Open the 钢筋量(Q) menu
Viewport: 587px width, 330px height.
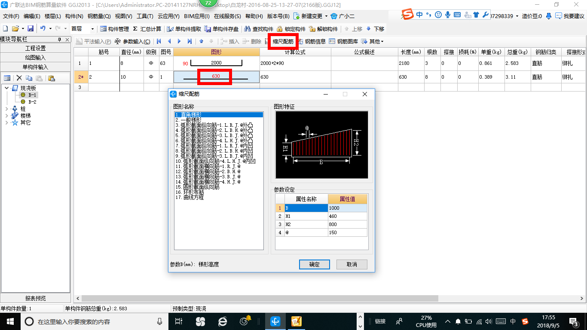tap(99, 16)
